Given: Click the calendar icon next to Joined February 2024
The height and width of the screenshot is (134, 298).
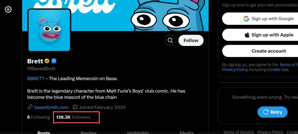Looking at the screenshot, I should click(75, 107).
